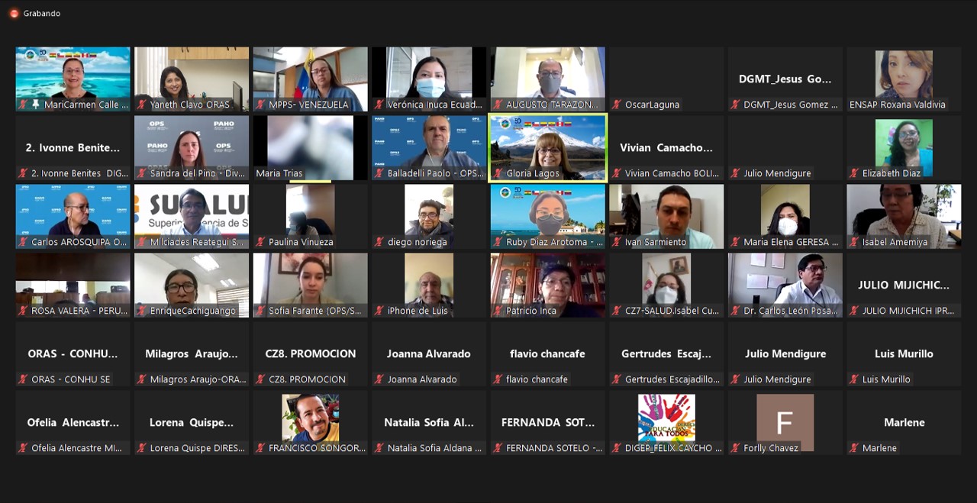Screen dimensions: 977x503
Task: Click muted mic icon beside Ivan Sarmiento
Action: pyautogui.click(x=616, y=242)
